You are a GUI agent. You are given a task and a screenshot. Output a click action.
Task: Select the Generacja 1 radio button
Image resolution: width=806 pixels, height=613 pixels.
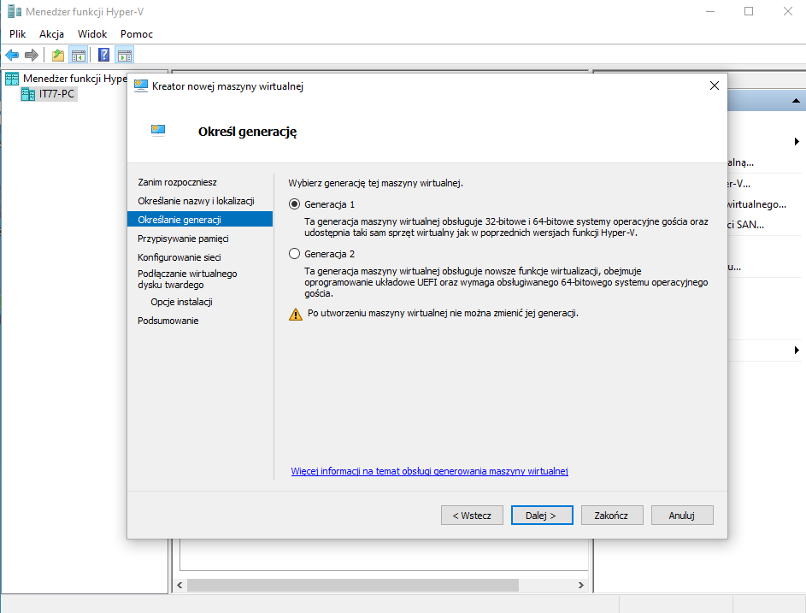[295, 204]
